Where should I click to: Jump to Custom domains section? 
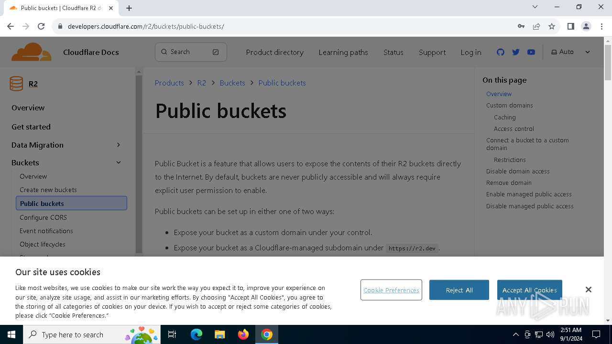[510, 106]
